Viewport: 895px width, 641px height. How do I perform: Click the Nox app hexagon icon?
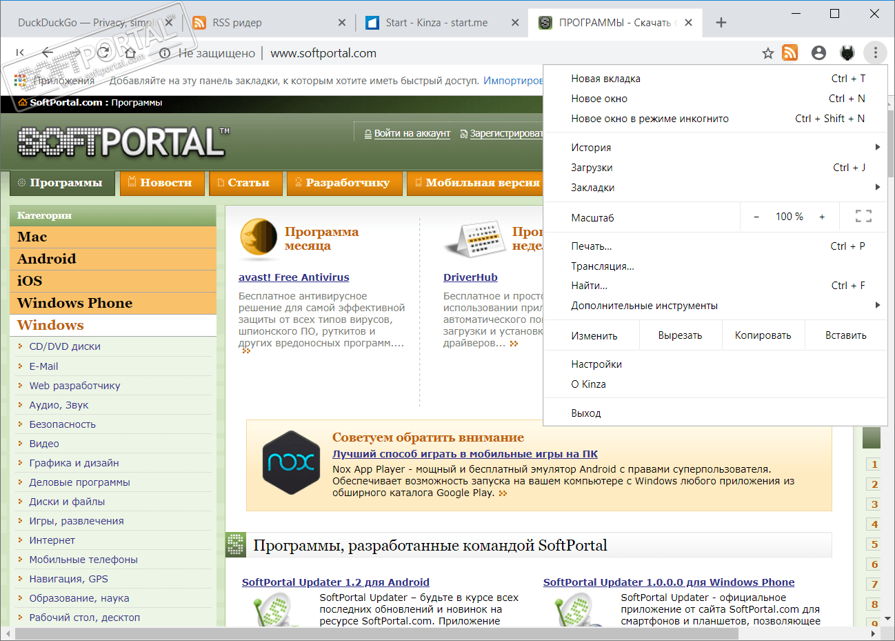pos(291,462)
